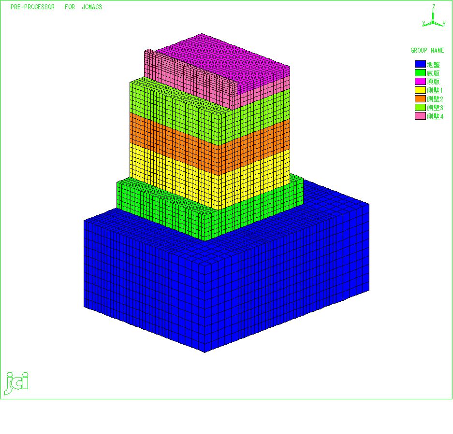This screenshot has height=434, width=453.
Task: Click the 側壁1 group label
Action: [435, 90]
